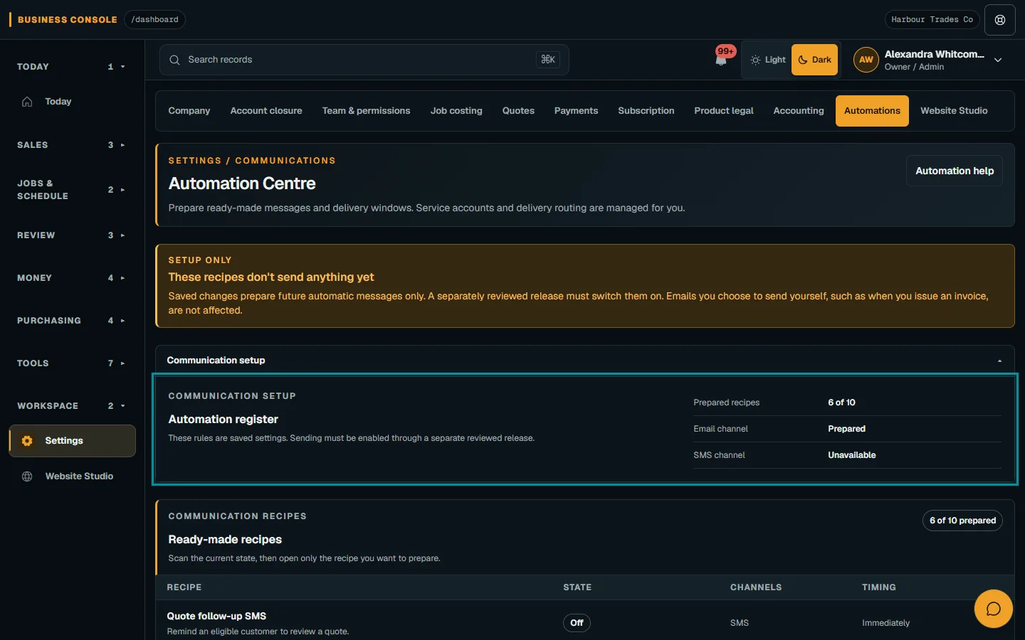Toggle the Off state for Quote follow-up SMS

[x=577, y=623]
